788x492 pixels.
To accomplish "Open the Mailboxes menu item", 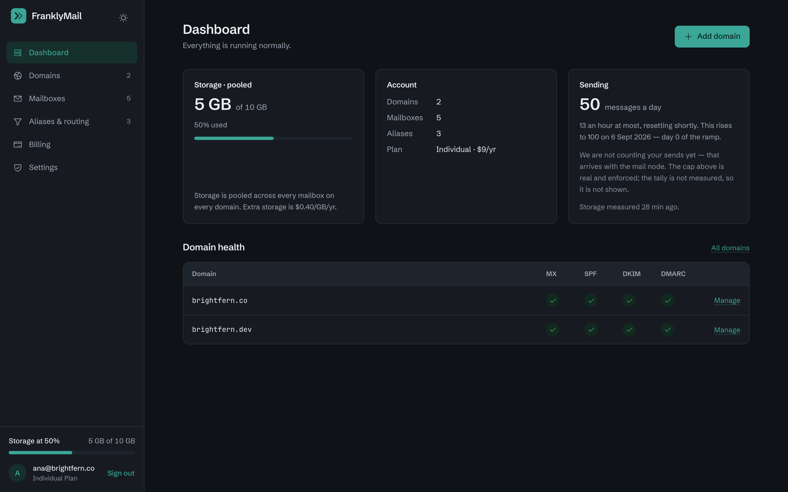I will tap(72, 99).
